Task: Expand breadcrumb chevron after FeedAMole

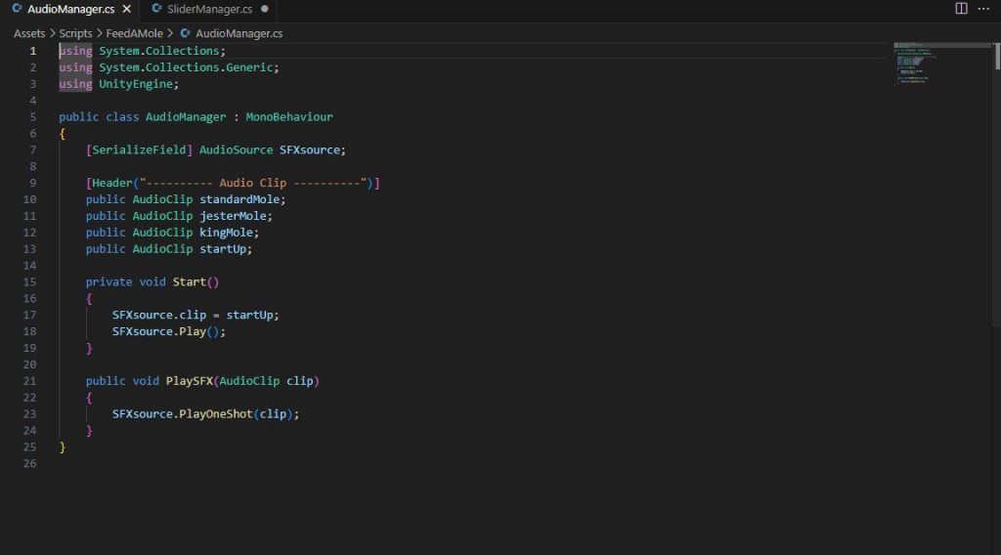Action: tap(170, 33)
